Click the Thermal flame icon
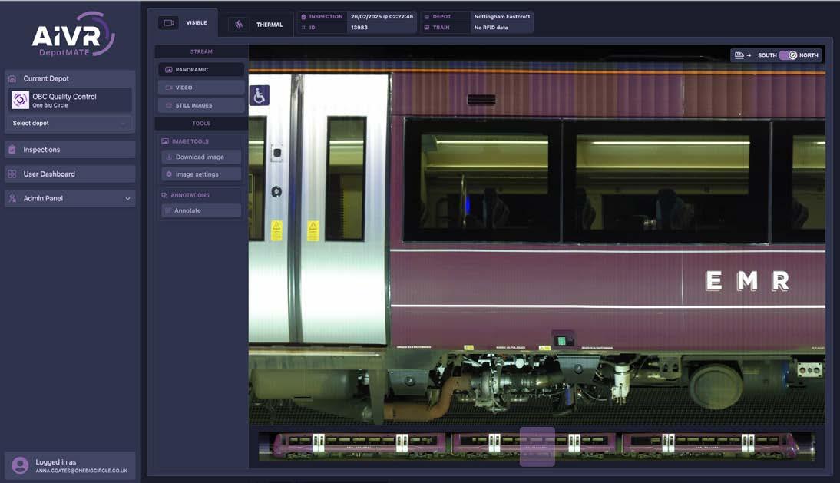Viewport: 840px width, 483px height. click(239, 25)
